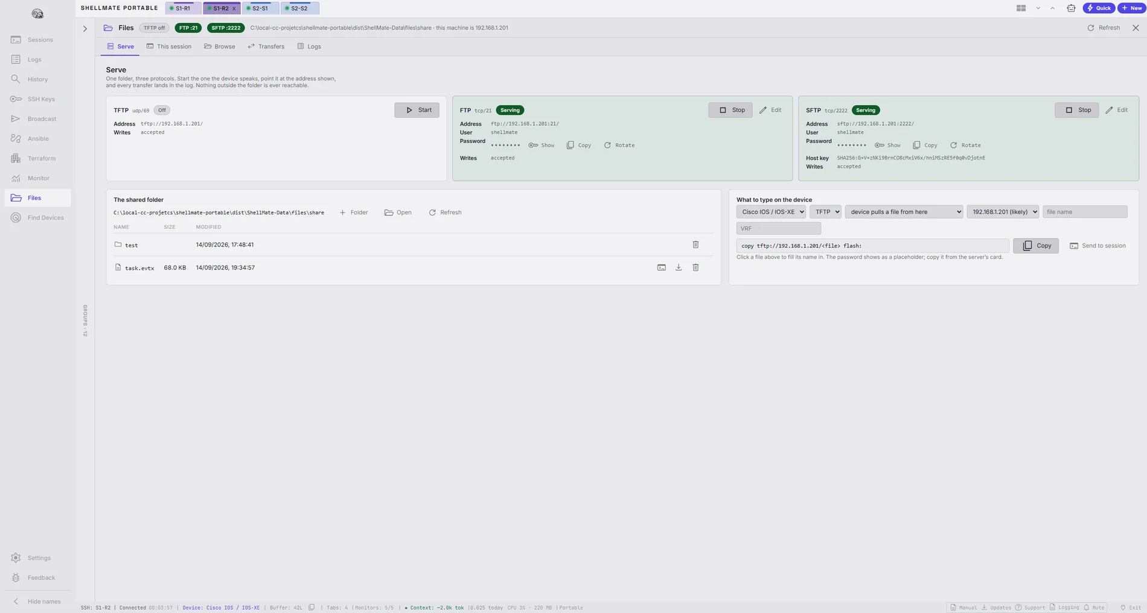Open the Ansible page

(37, 138)
